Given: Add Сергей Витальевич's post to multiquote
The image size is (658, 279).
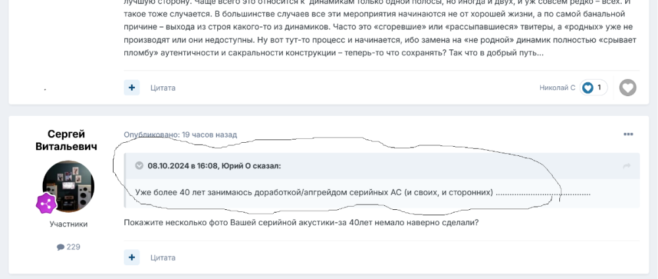Looking at the screenshot, I should (x=132, y=257).
